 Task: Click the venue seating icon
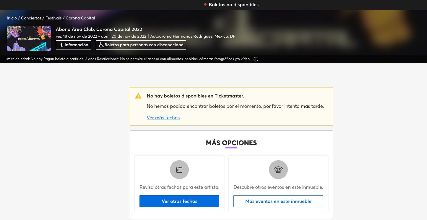point(278,170)
